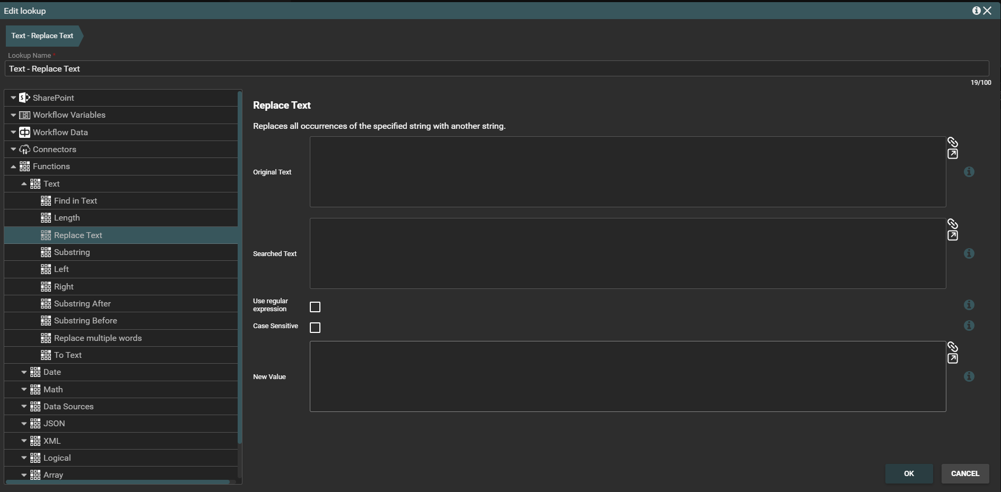Image resolution: width=1001 pixels, height=492 pixels.
Task: Open expand editor icon for New Value
Action: [x=952, y=359]
